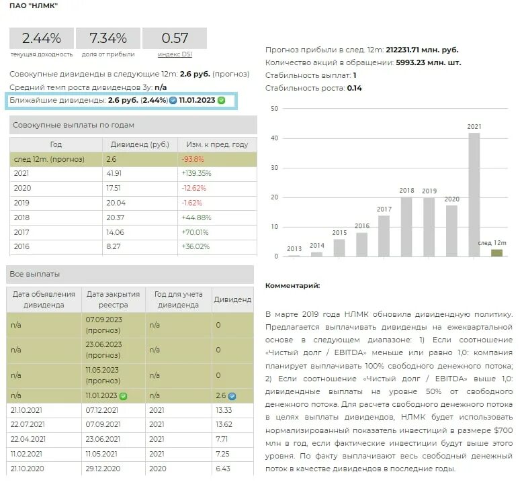Select the 0.57 index value box
This screenshot has height=482, width=524.
point(175,38)
